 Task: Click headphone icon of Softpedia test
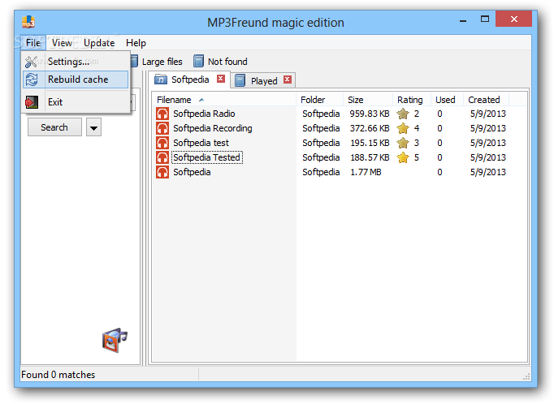point(162,143)
